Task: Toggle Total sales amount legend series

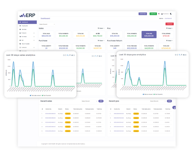Action: point(35,95)
